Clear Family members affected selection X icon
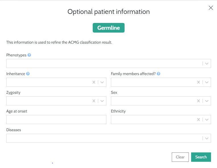Screen dimensions: 217x168 tap(199, 82)
